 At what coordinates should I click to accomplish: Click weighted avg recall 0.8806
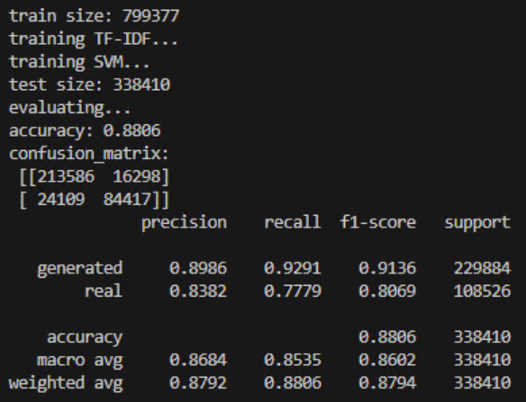pos(293,382)
